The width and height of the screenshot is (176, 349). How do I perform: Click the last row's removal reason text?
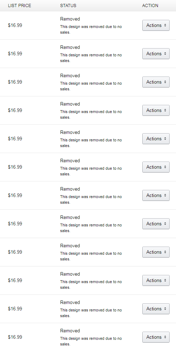[x=91, y=341]
